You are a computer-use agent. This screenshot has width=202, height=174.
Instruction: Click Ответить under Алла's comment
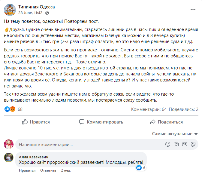click(48, 170)
